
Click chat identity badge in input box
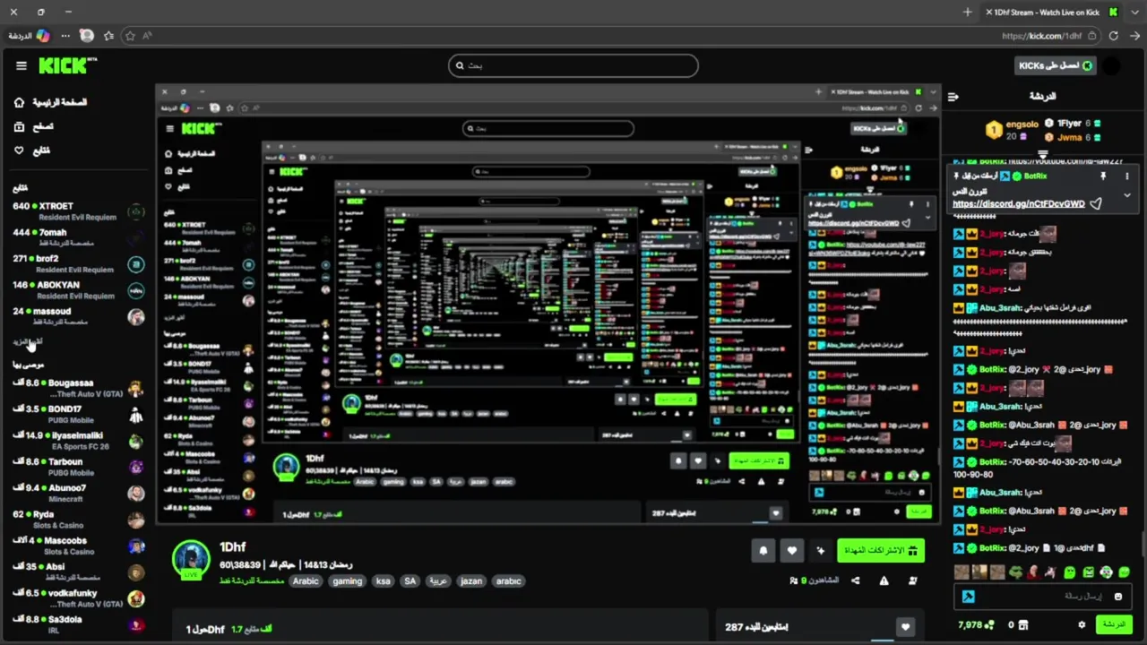click(968, 597)
